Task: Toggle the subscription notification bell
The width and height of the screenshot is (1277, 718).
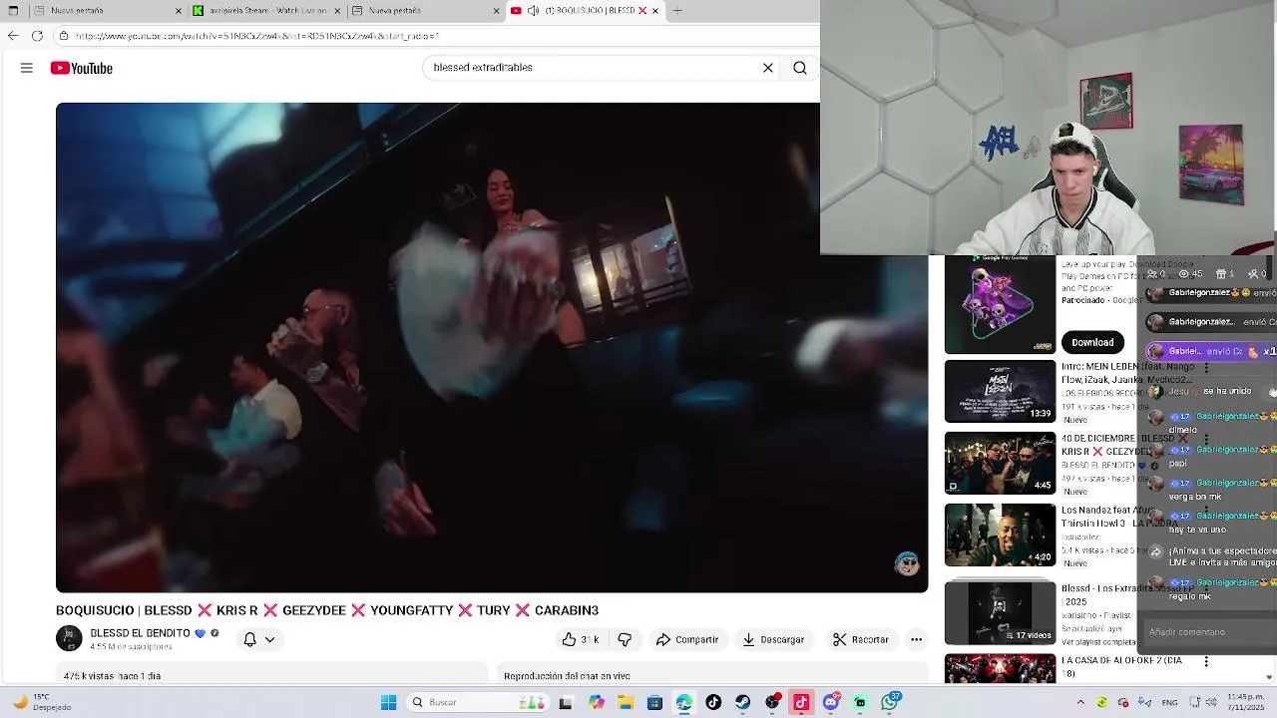Action: click(x=250, y=639)
